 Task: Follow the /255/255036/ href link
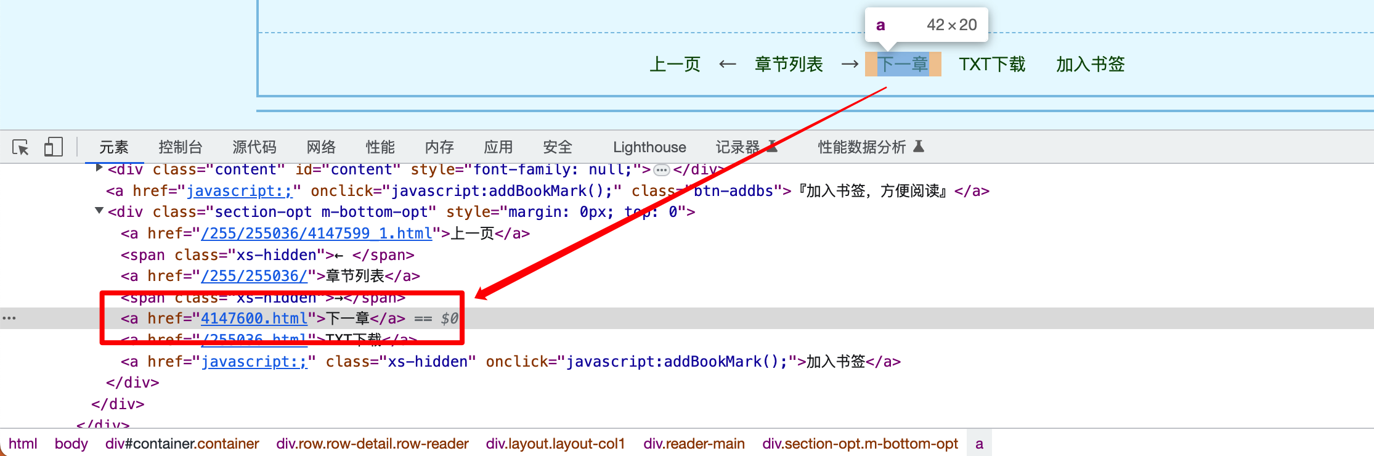(x=254, y=276)
